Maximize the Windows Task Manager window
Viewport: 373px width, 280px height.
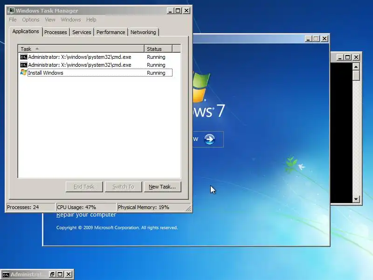tap(178, 11)
